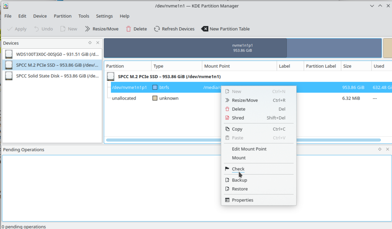Choose Check from the context menu
Image resolution: width=392 pixels, height=229 pixels.
point(238,169)
